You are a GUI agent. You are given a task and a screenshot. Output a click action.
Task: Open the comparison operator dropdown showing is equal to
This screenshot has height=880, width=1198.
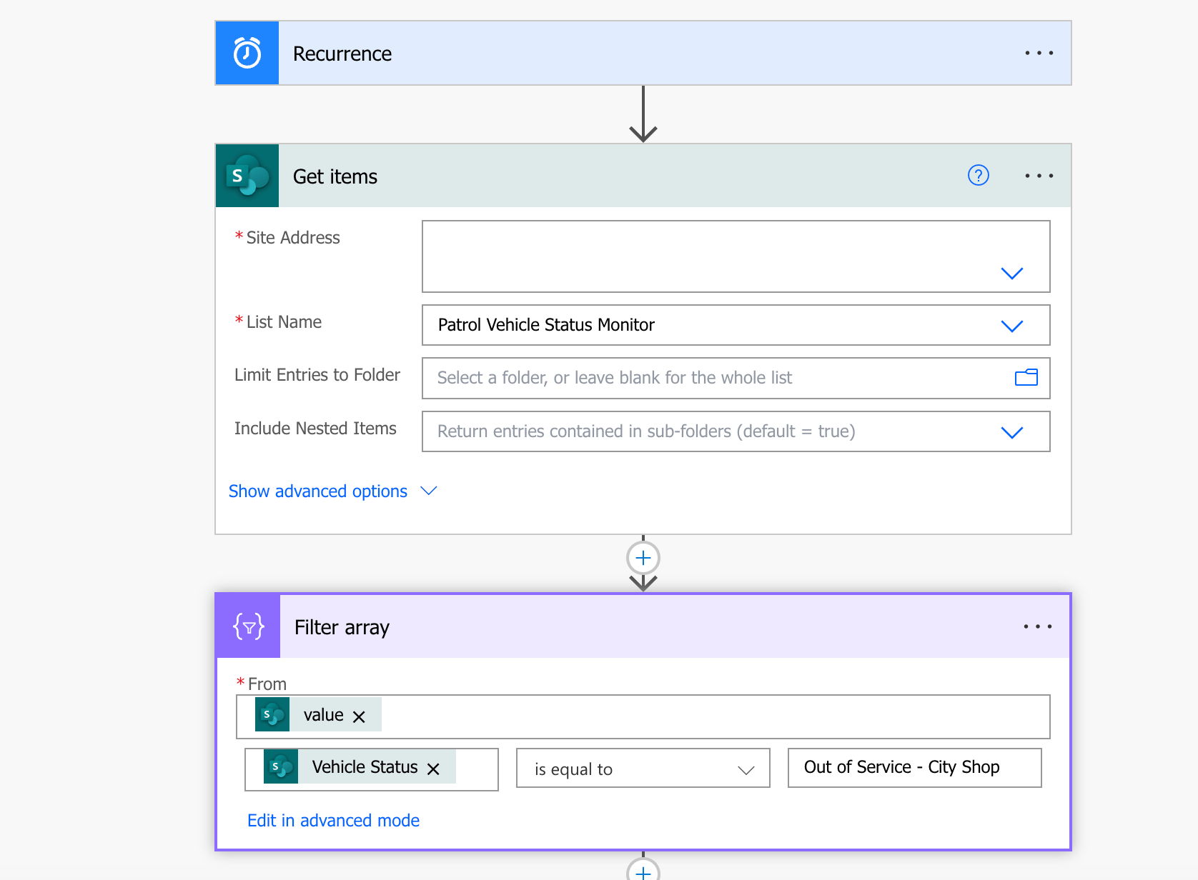point(746,769)
